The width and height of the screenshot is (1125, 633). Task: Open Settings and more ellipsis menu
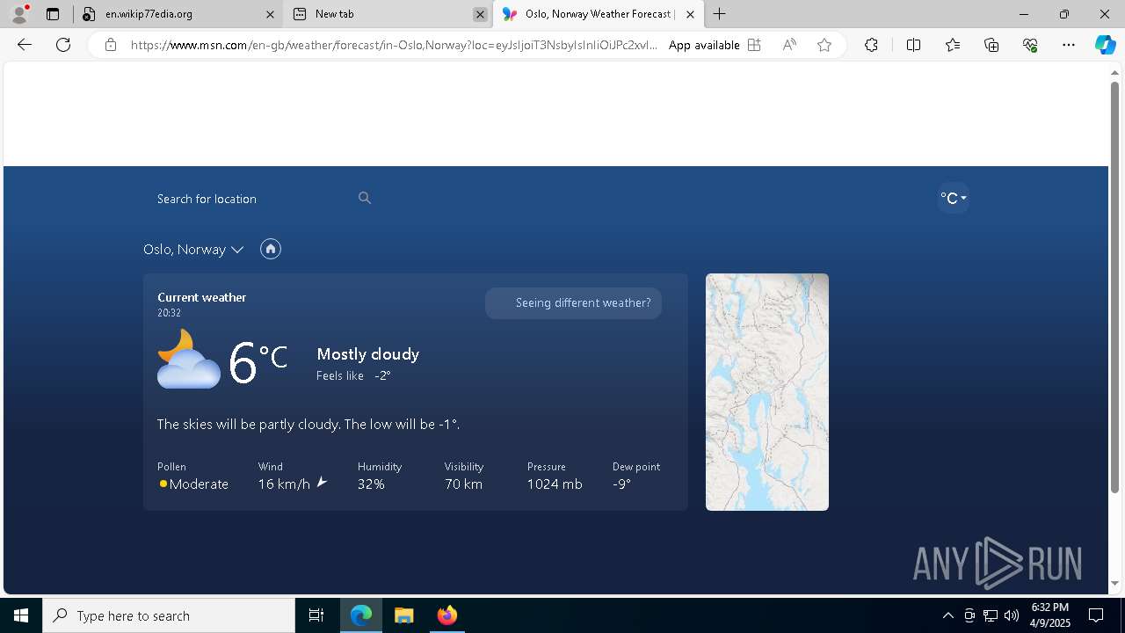(1069, 45)
